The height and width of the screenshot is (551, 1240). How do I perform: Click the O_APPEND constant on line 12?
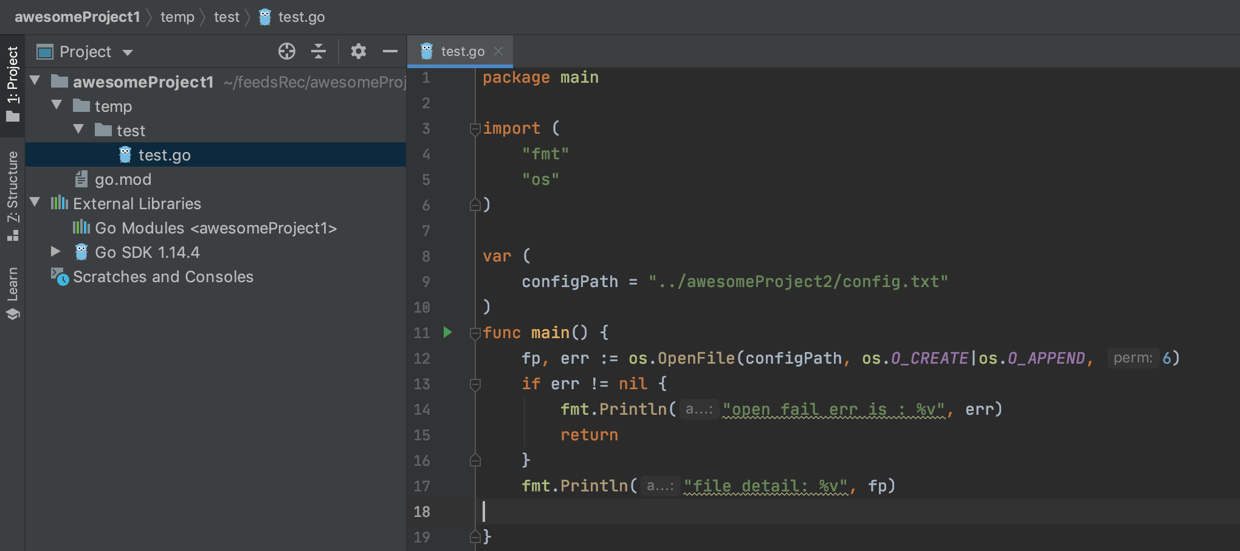[x=1046, y=358]
